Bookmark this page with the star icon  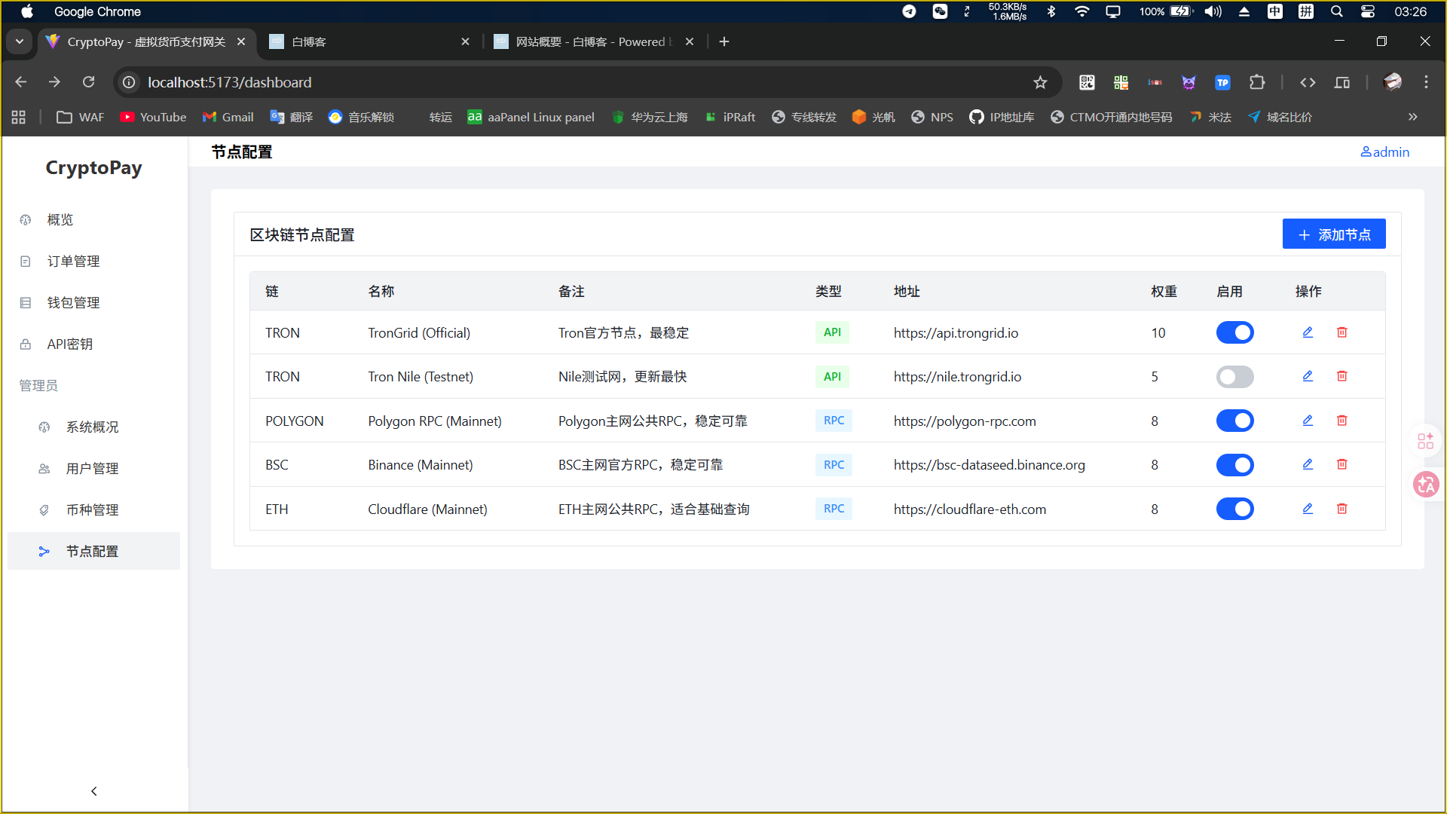pyautogui.click(x=1040, y=82)
